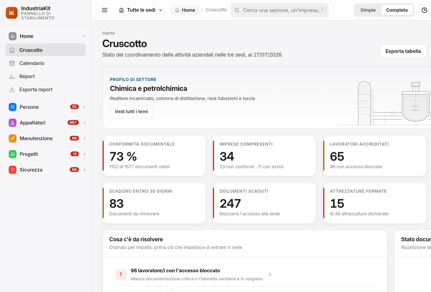Select Cruscotto in the sidebar

[x=45, y=50]
